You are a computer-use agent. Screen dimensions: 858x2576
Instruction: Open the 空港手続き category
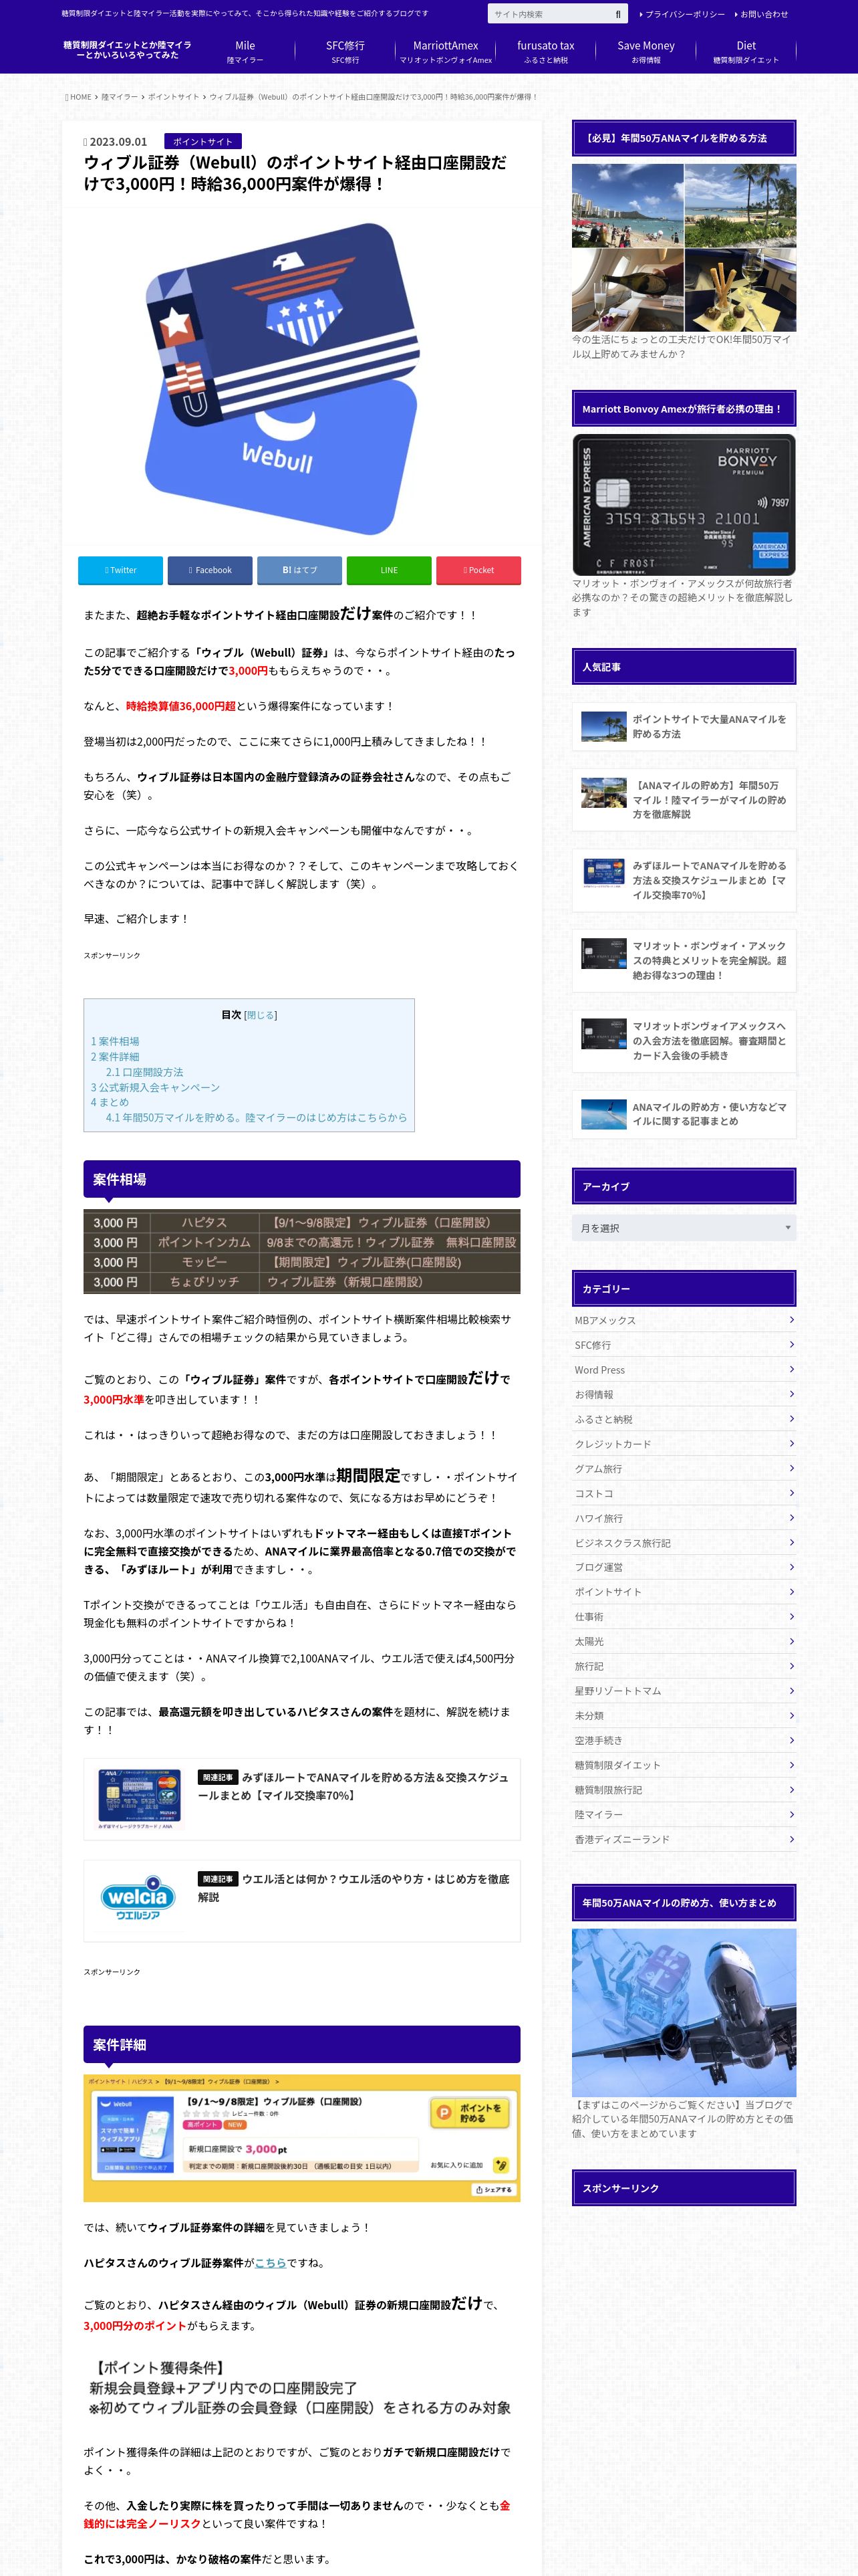(684, 1740)
